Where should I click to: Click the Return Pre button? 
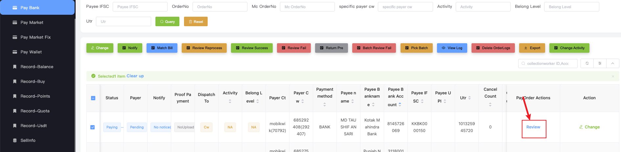(x=331, y=48)
